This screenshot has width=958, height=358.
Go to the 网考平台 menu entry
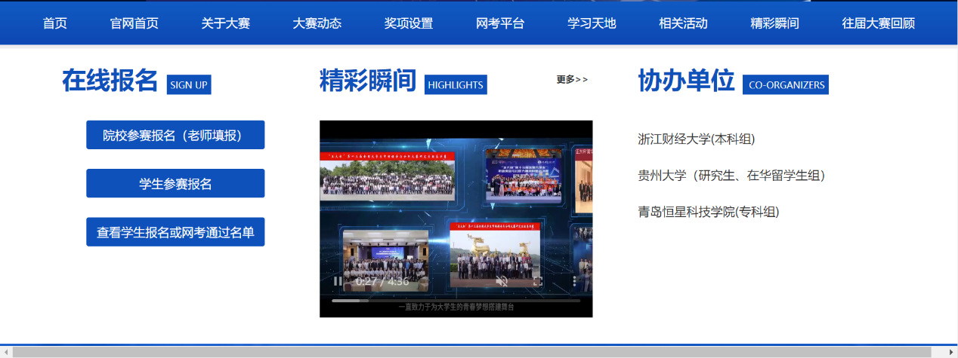500,23
